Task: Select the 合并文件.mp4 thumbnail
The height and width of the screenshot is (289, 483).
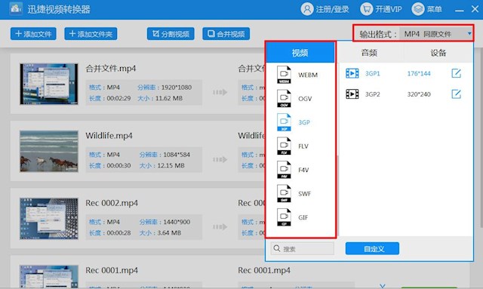Action: pos(48,84)
